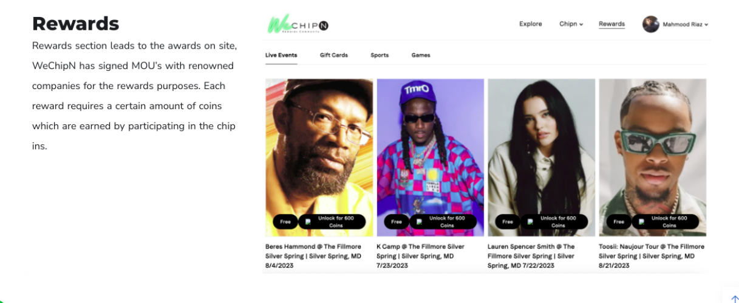Switch to the Sports tab
739x303 pixels.
[x=380, y=55]
